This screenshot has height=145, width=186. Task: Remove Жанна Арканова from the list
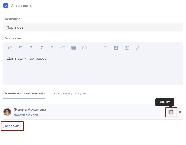click(x=180, y=112)
